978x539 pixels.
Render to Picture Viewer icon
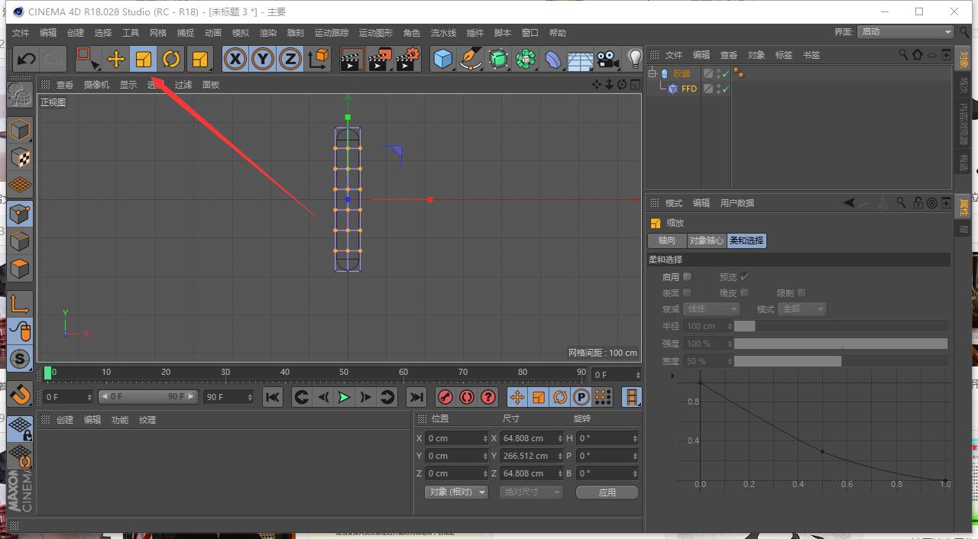pyautogui.click(x=380, y=59)
